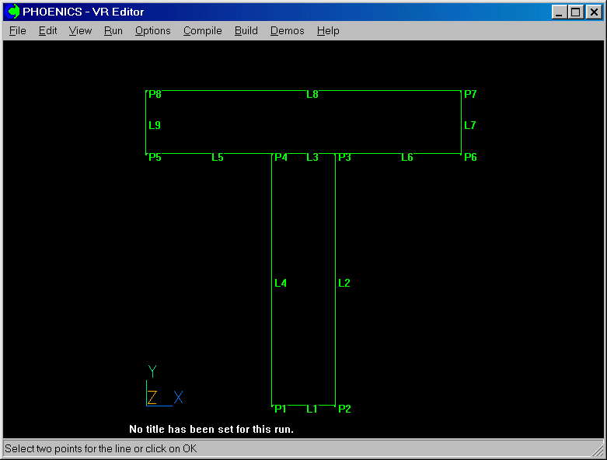Select point P2 at bottom right of stem
Screen dimensions: 607x460
click(x=344, y=409)
